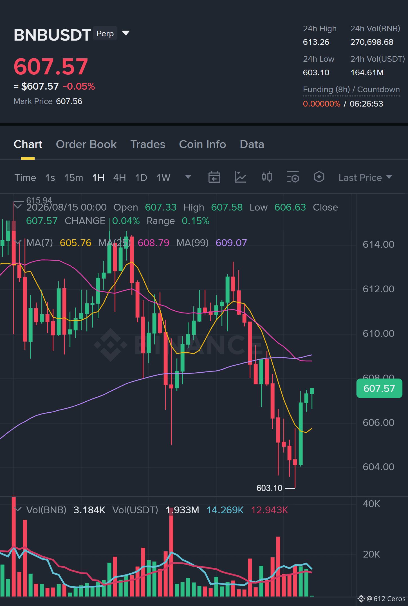This screenshot has width=408, height=606.
Task: Select the 15m interval
Action: pyautogui.click(x=74, y=178)
